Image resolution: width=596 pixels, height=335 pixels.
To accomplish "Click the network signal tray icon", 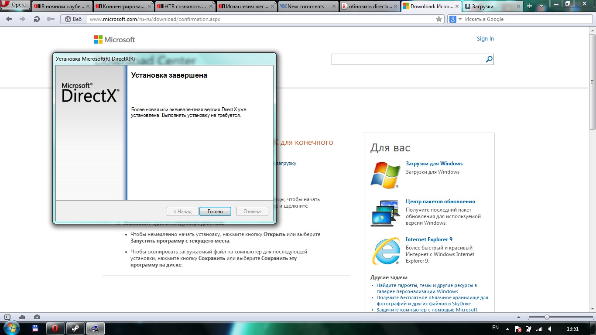I will 539,328.
